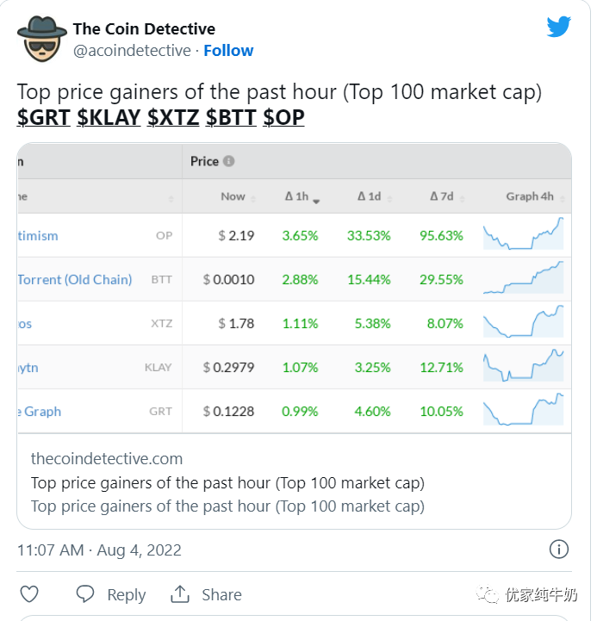Follow The Coin Detective account
This screenshot has width=597, height=621.
228,51
